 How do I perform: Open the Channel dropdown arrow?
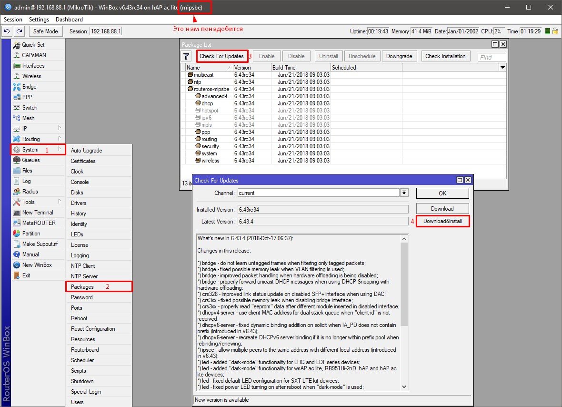[404, 193]
